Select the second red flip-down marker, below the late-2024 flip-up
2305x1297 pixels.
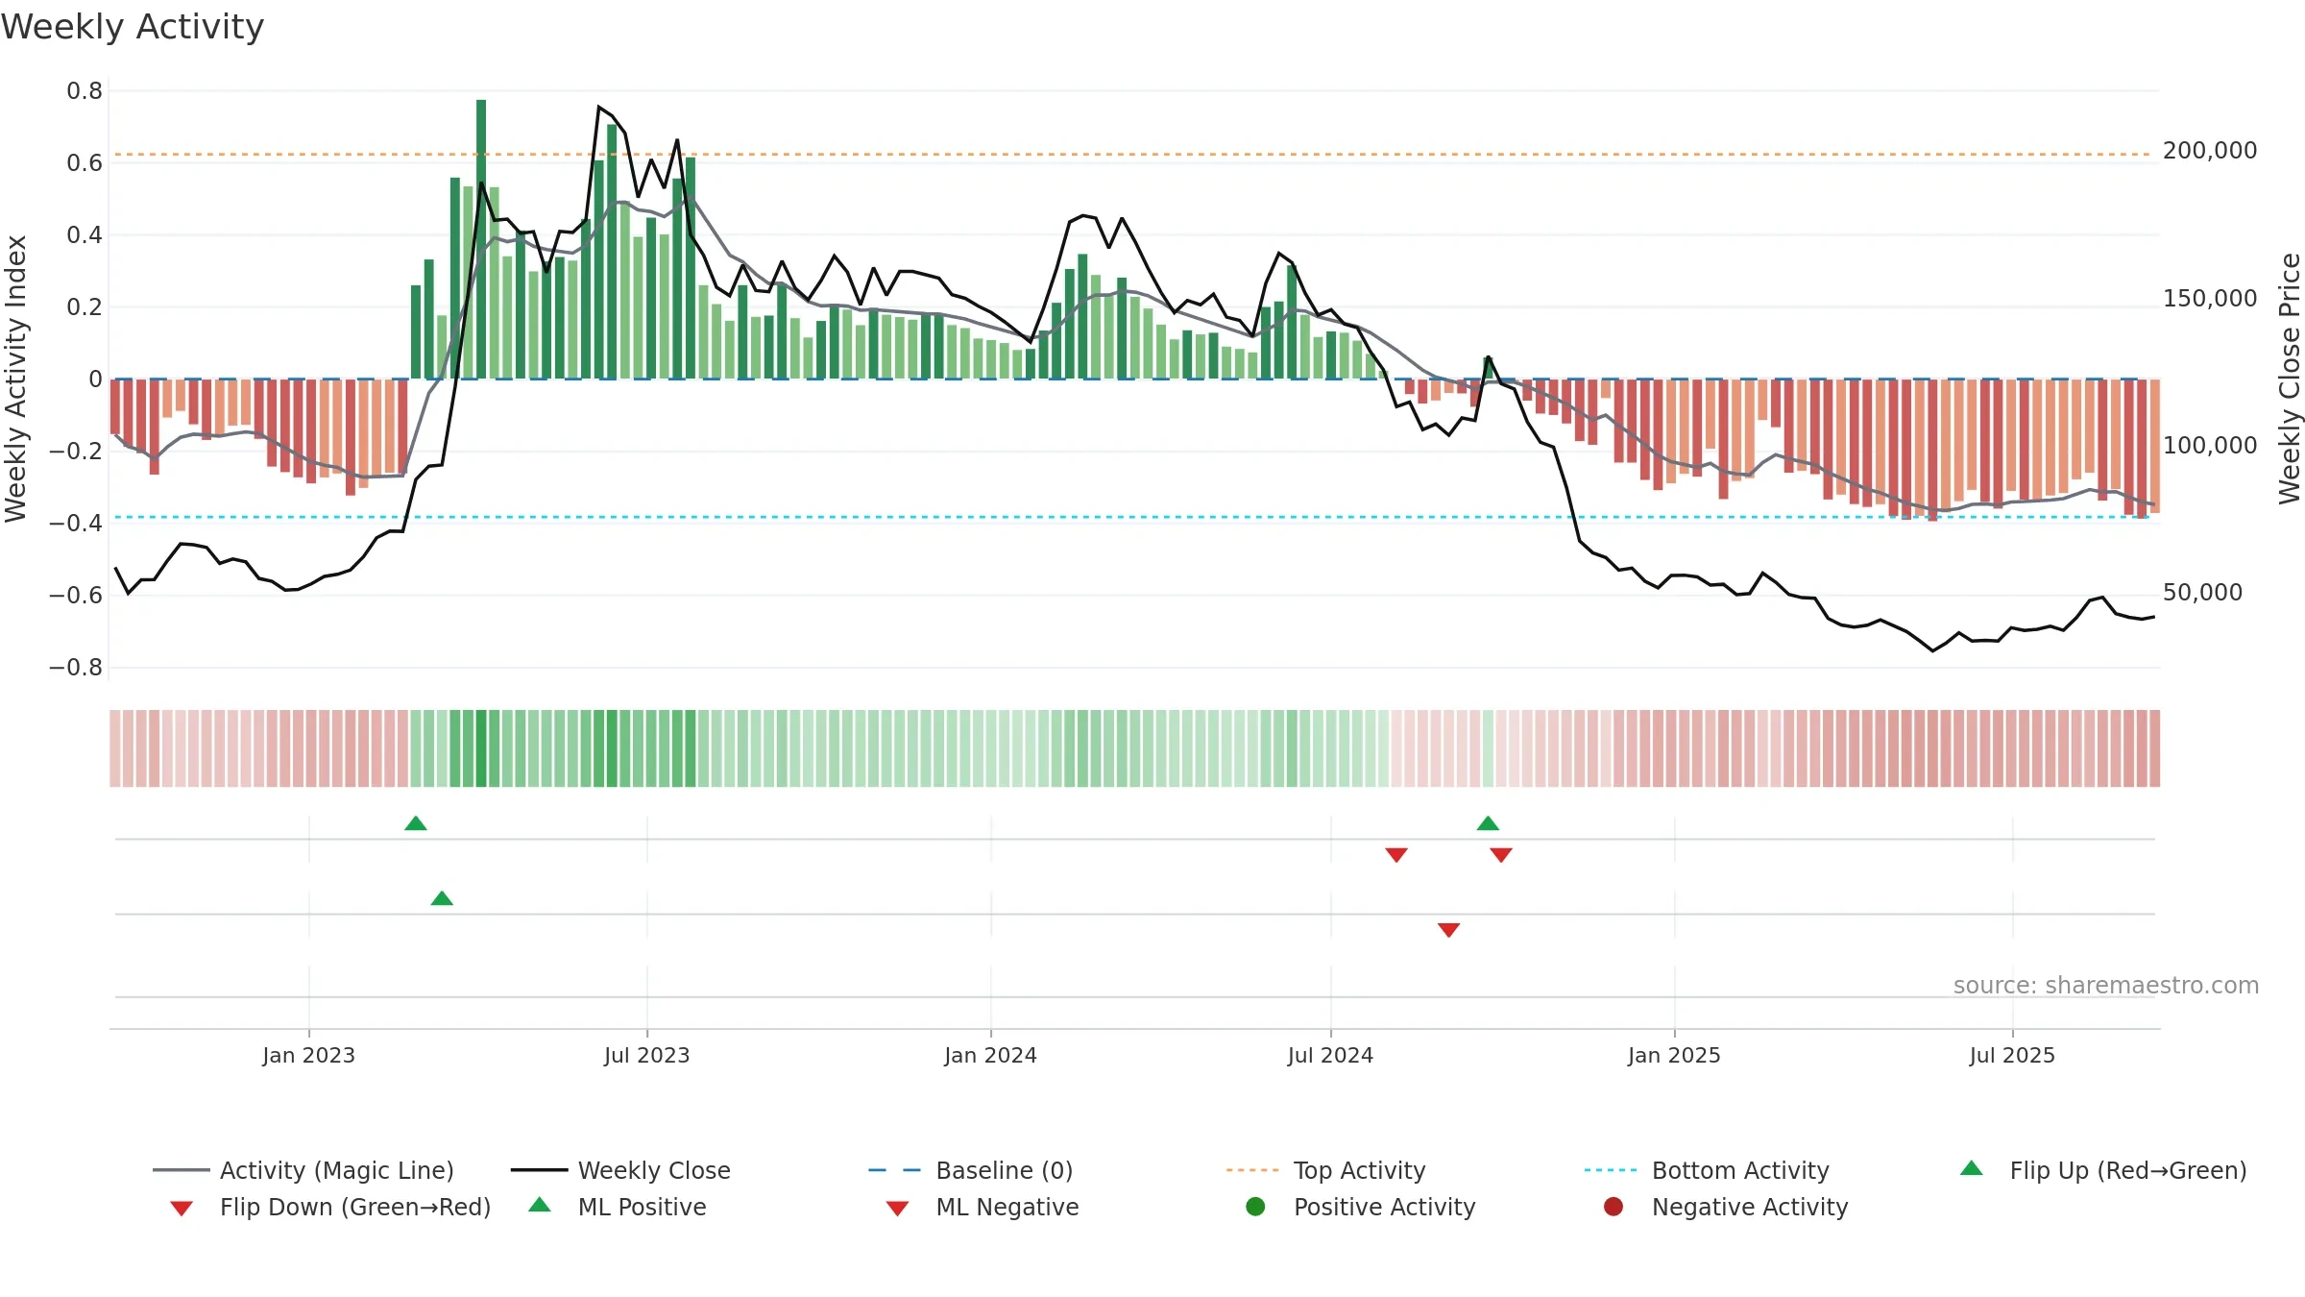(1501, 855)
